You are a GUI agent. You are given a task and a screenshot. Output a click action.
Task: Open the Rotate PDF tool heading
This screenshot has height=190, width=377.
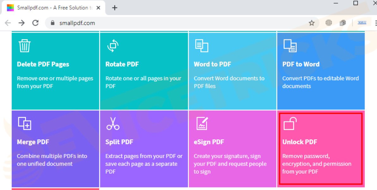(x=122, y=64)
